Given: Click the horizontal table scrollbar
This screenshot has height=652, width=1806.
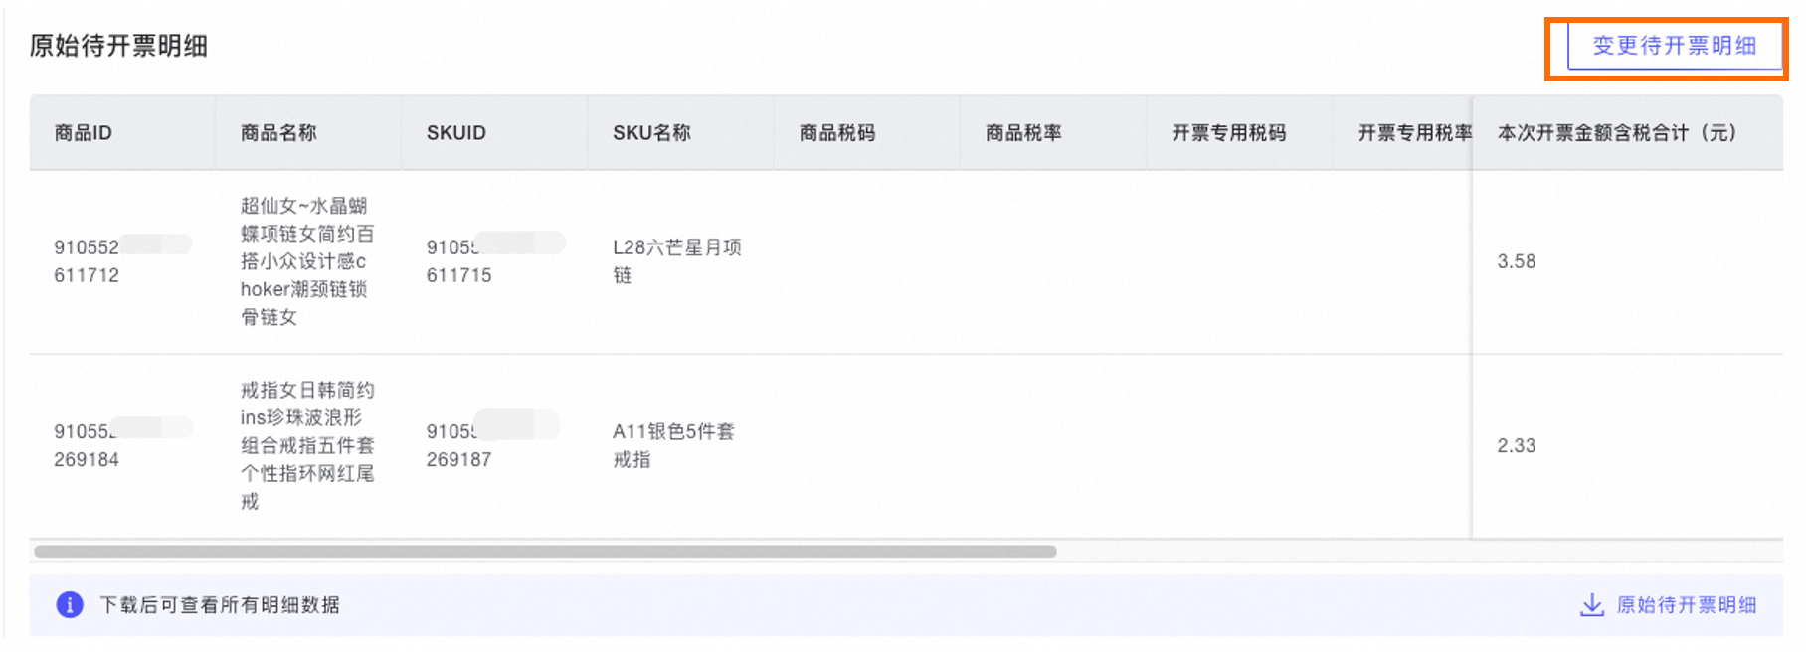Looking at the screenshot, I should click(545, 551).
